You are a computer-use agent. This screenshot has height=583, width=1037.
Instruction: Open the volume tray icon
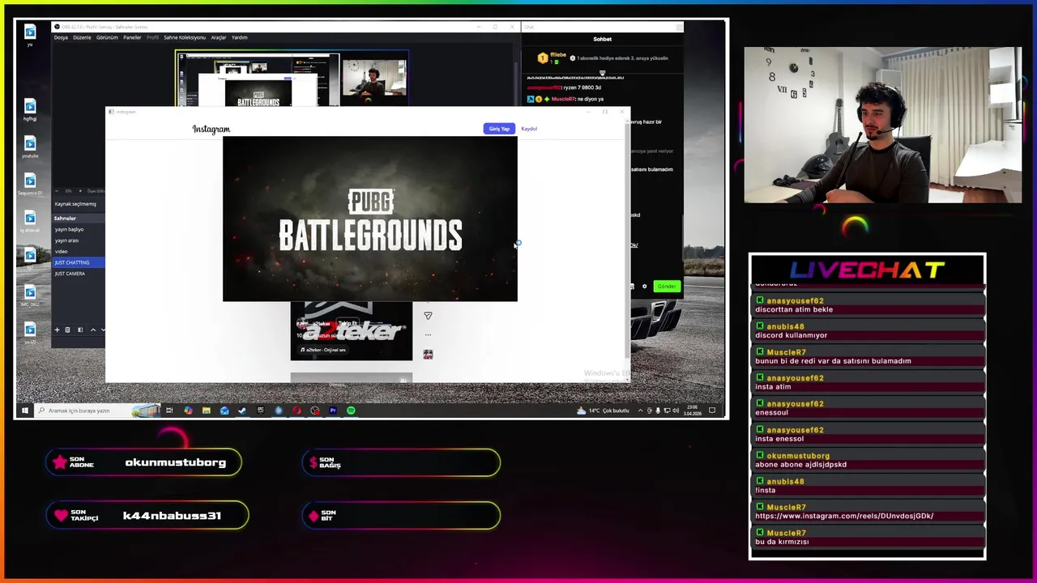pos(676,411)
